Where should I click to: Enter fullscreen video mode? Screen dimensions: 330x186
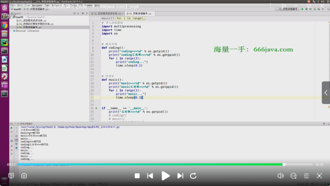pyautogui.click(x=319, y=176)
